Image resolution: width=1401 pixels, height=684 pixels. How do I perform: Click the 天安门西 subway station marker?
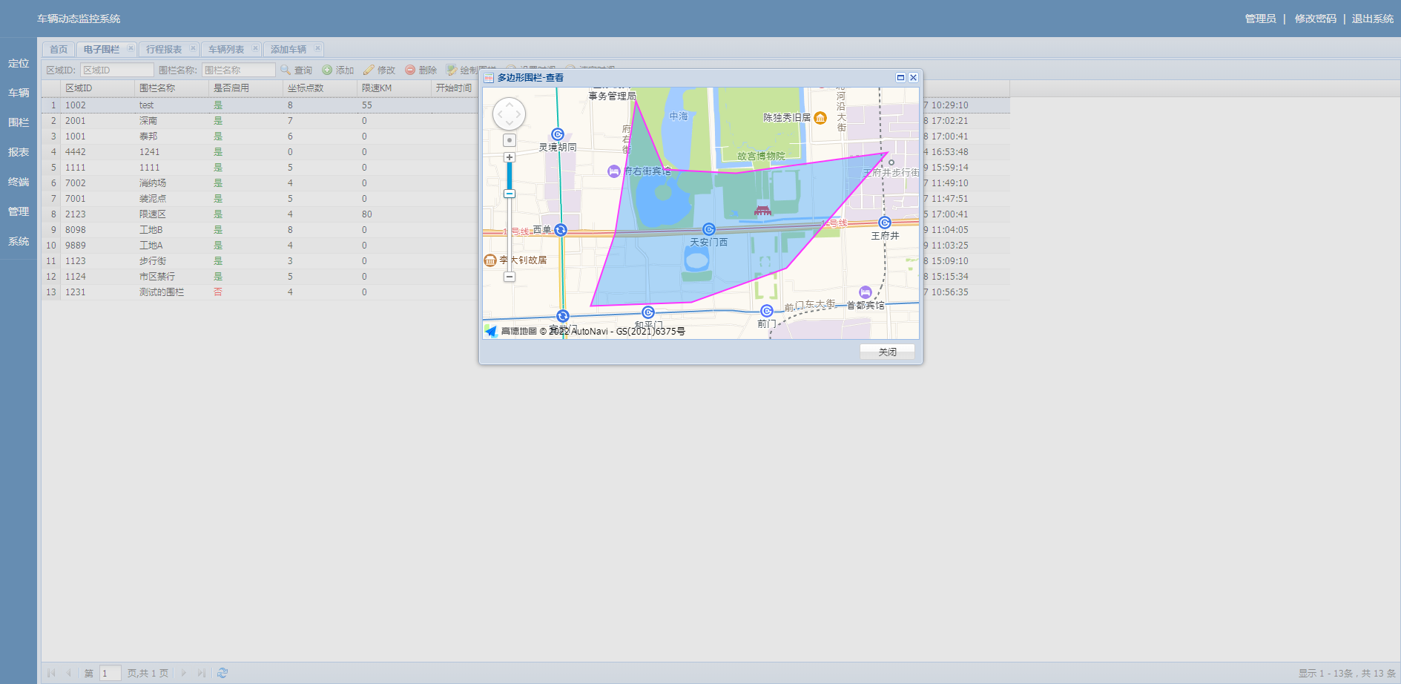pos(709,229)
